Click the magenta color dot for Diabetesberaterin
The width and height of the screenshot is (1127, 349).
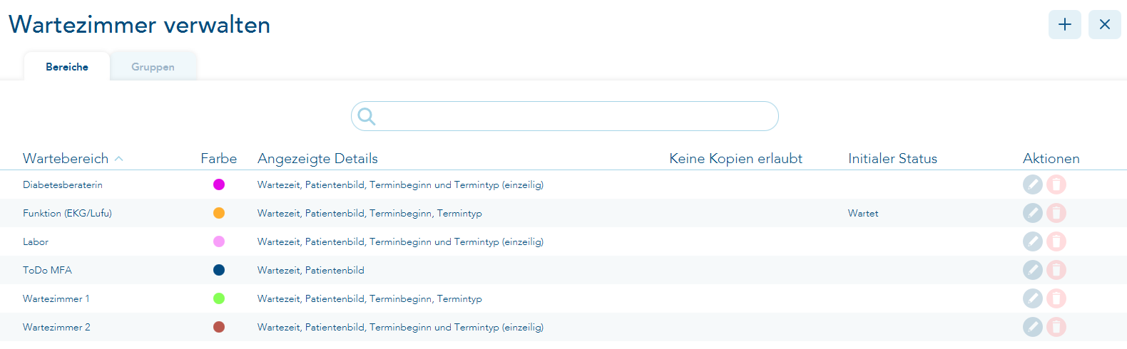219,184
